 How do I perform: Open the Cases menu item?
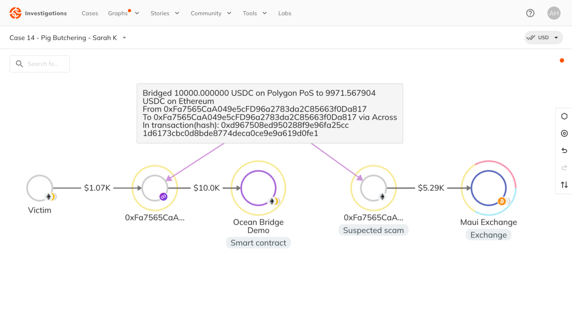pos(90,13)
